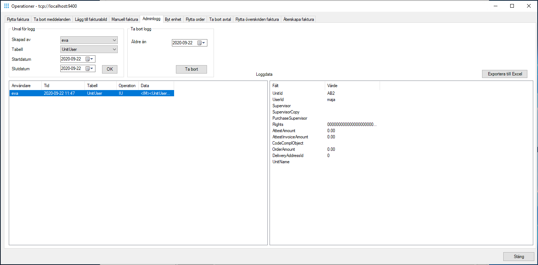The image size is (538, 265).
Task: Click Exportera till Excel
Action: (x=504, y=74)
